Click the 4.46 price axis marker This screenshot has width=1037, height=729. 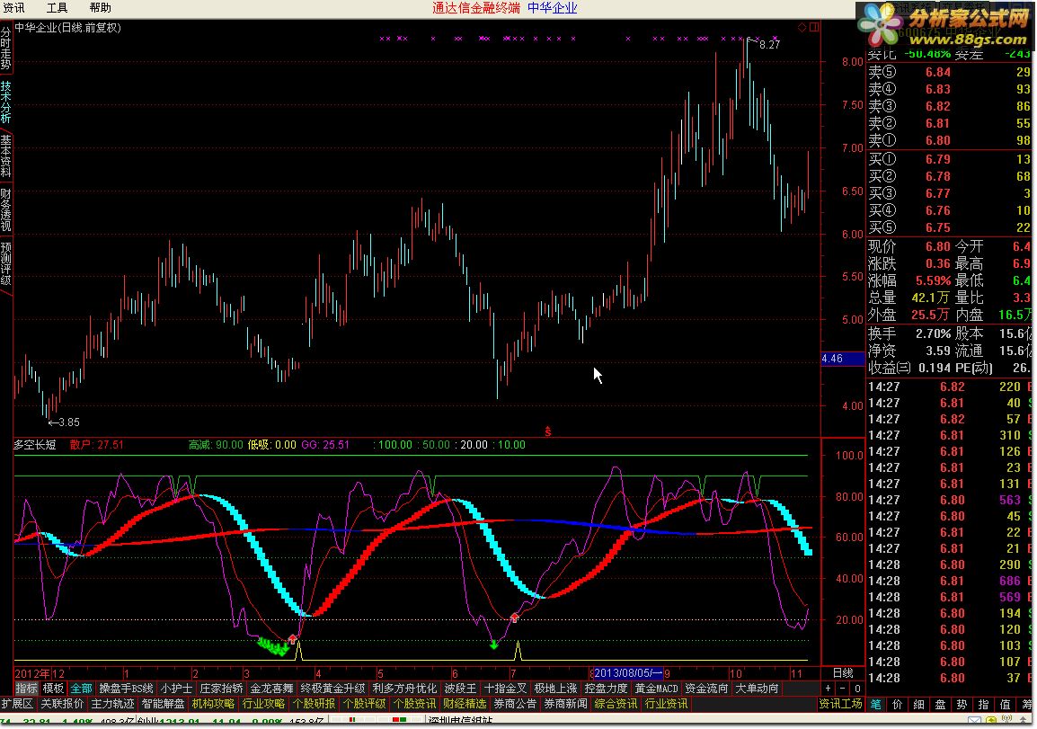pos(843,359)
